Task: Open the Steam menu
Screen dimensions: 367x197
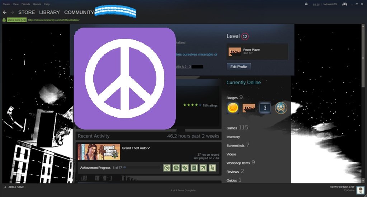Action: (6, 4)
